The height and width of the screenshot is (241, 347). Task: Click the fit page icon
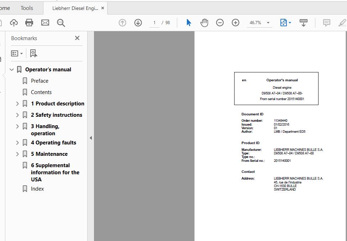click(284, 23)
